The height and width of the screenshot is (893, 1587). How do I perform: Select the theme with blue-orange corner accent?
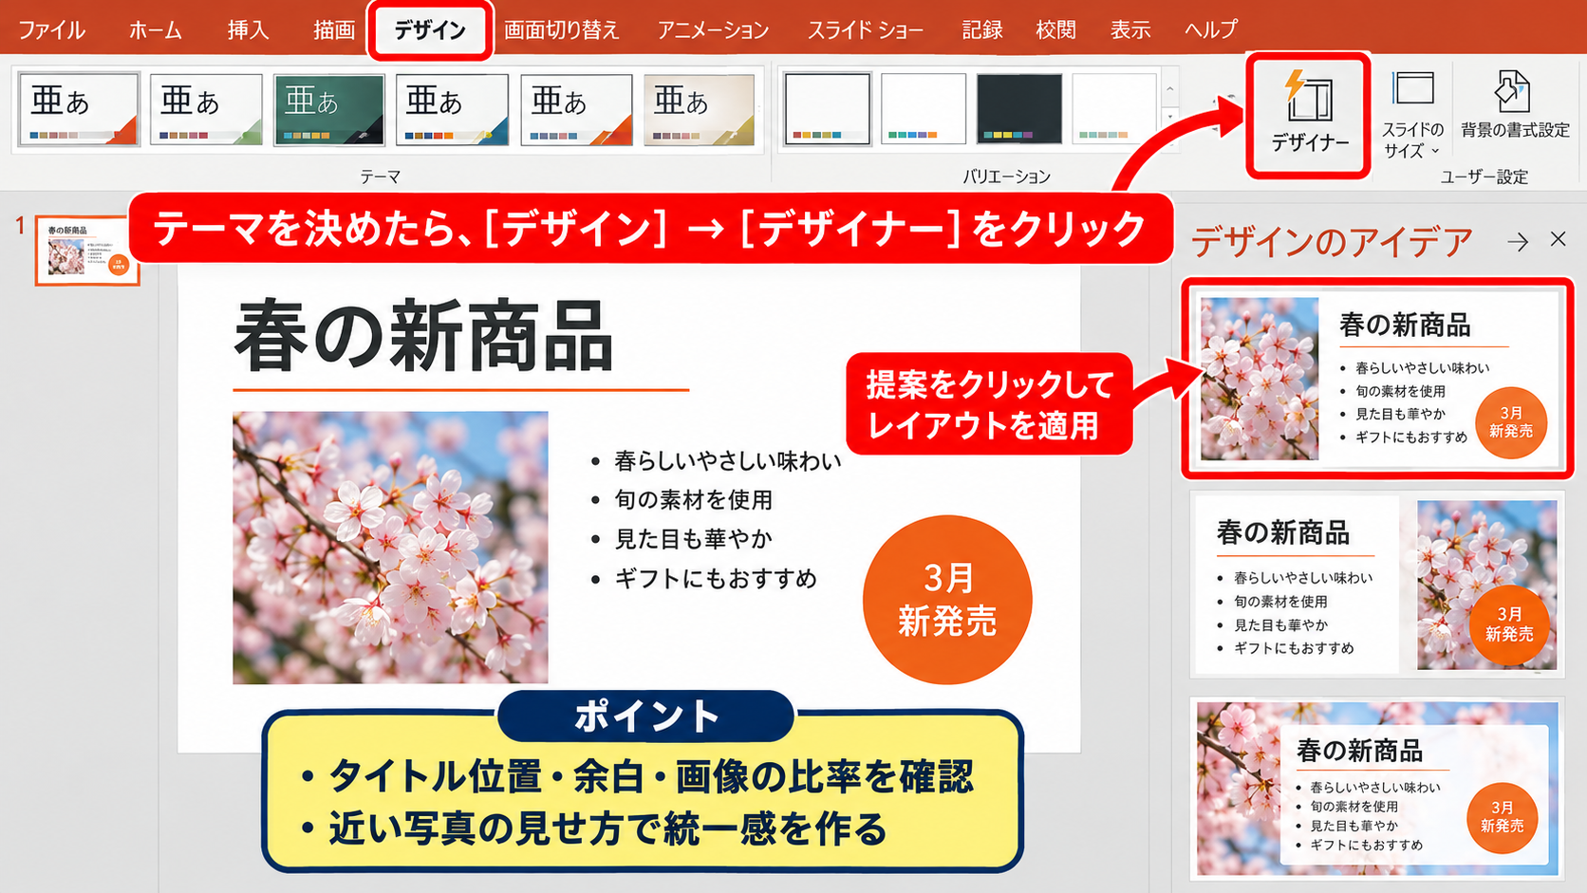click(452, 110)
